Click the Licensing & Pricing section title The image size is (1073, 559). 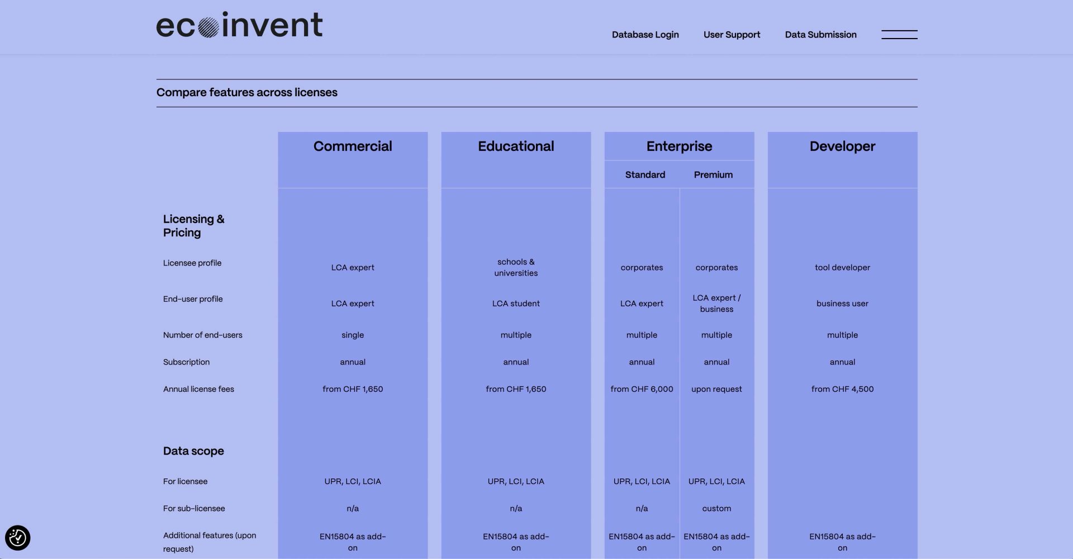coord(193,226)
